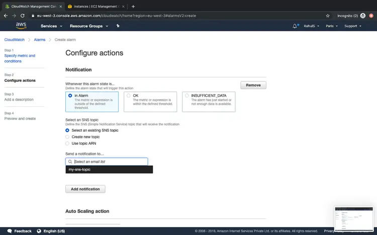Click the globe language icon

39,231
